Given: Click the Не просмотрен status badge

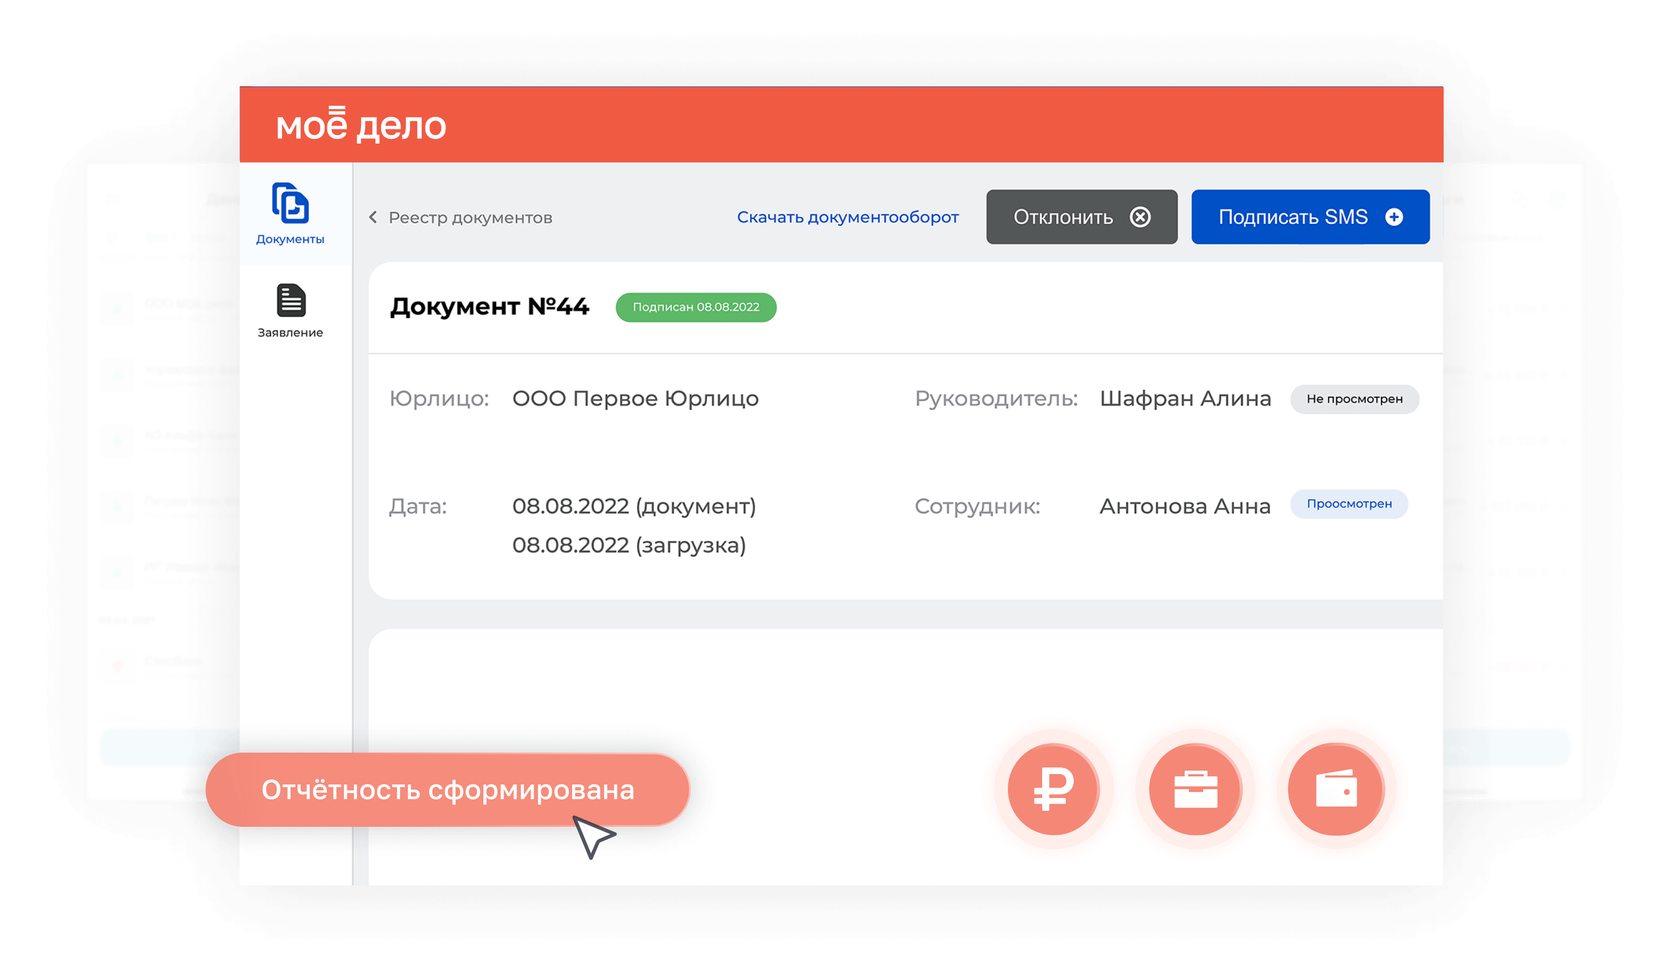Looking at the screenshot, I should [x=1354, y=399].
